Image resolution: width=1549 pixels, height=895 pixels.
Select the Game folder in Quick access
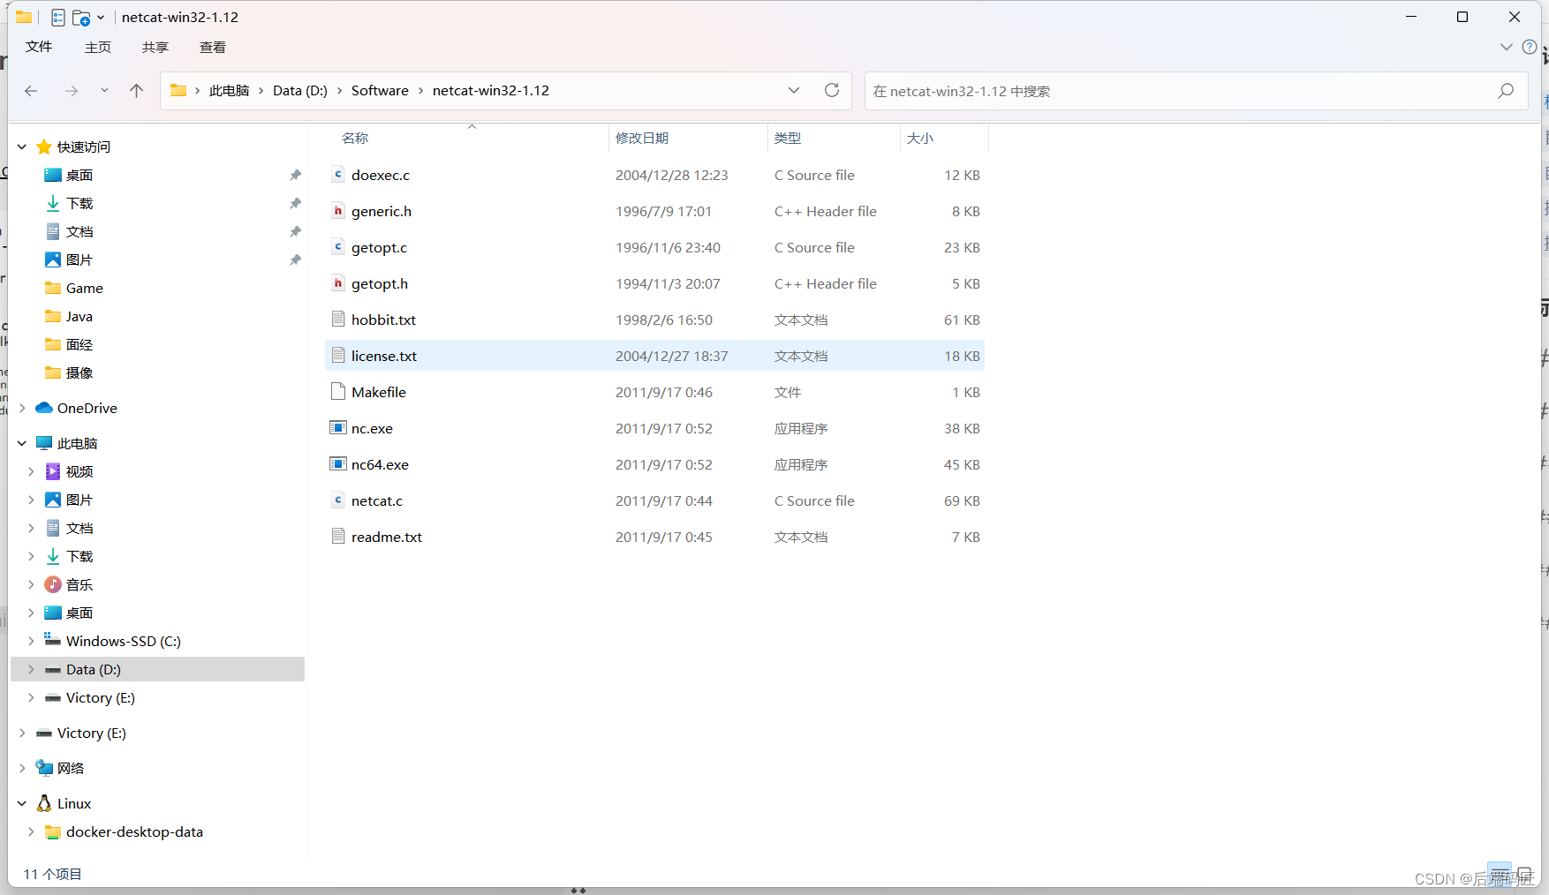[85, 288]
